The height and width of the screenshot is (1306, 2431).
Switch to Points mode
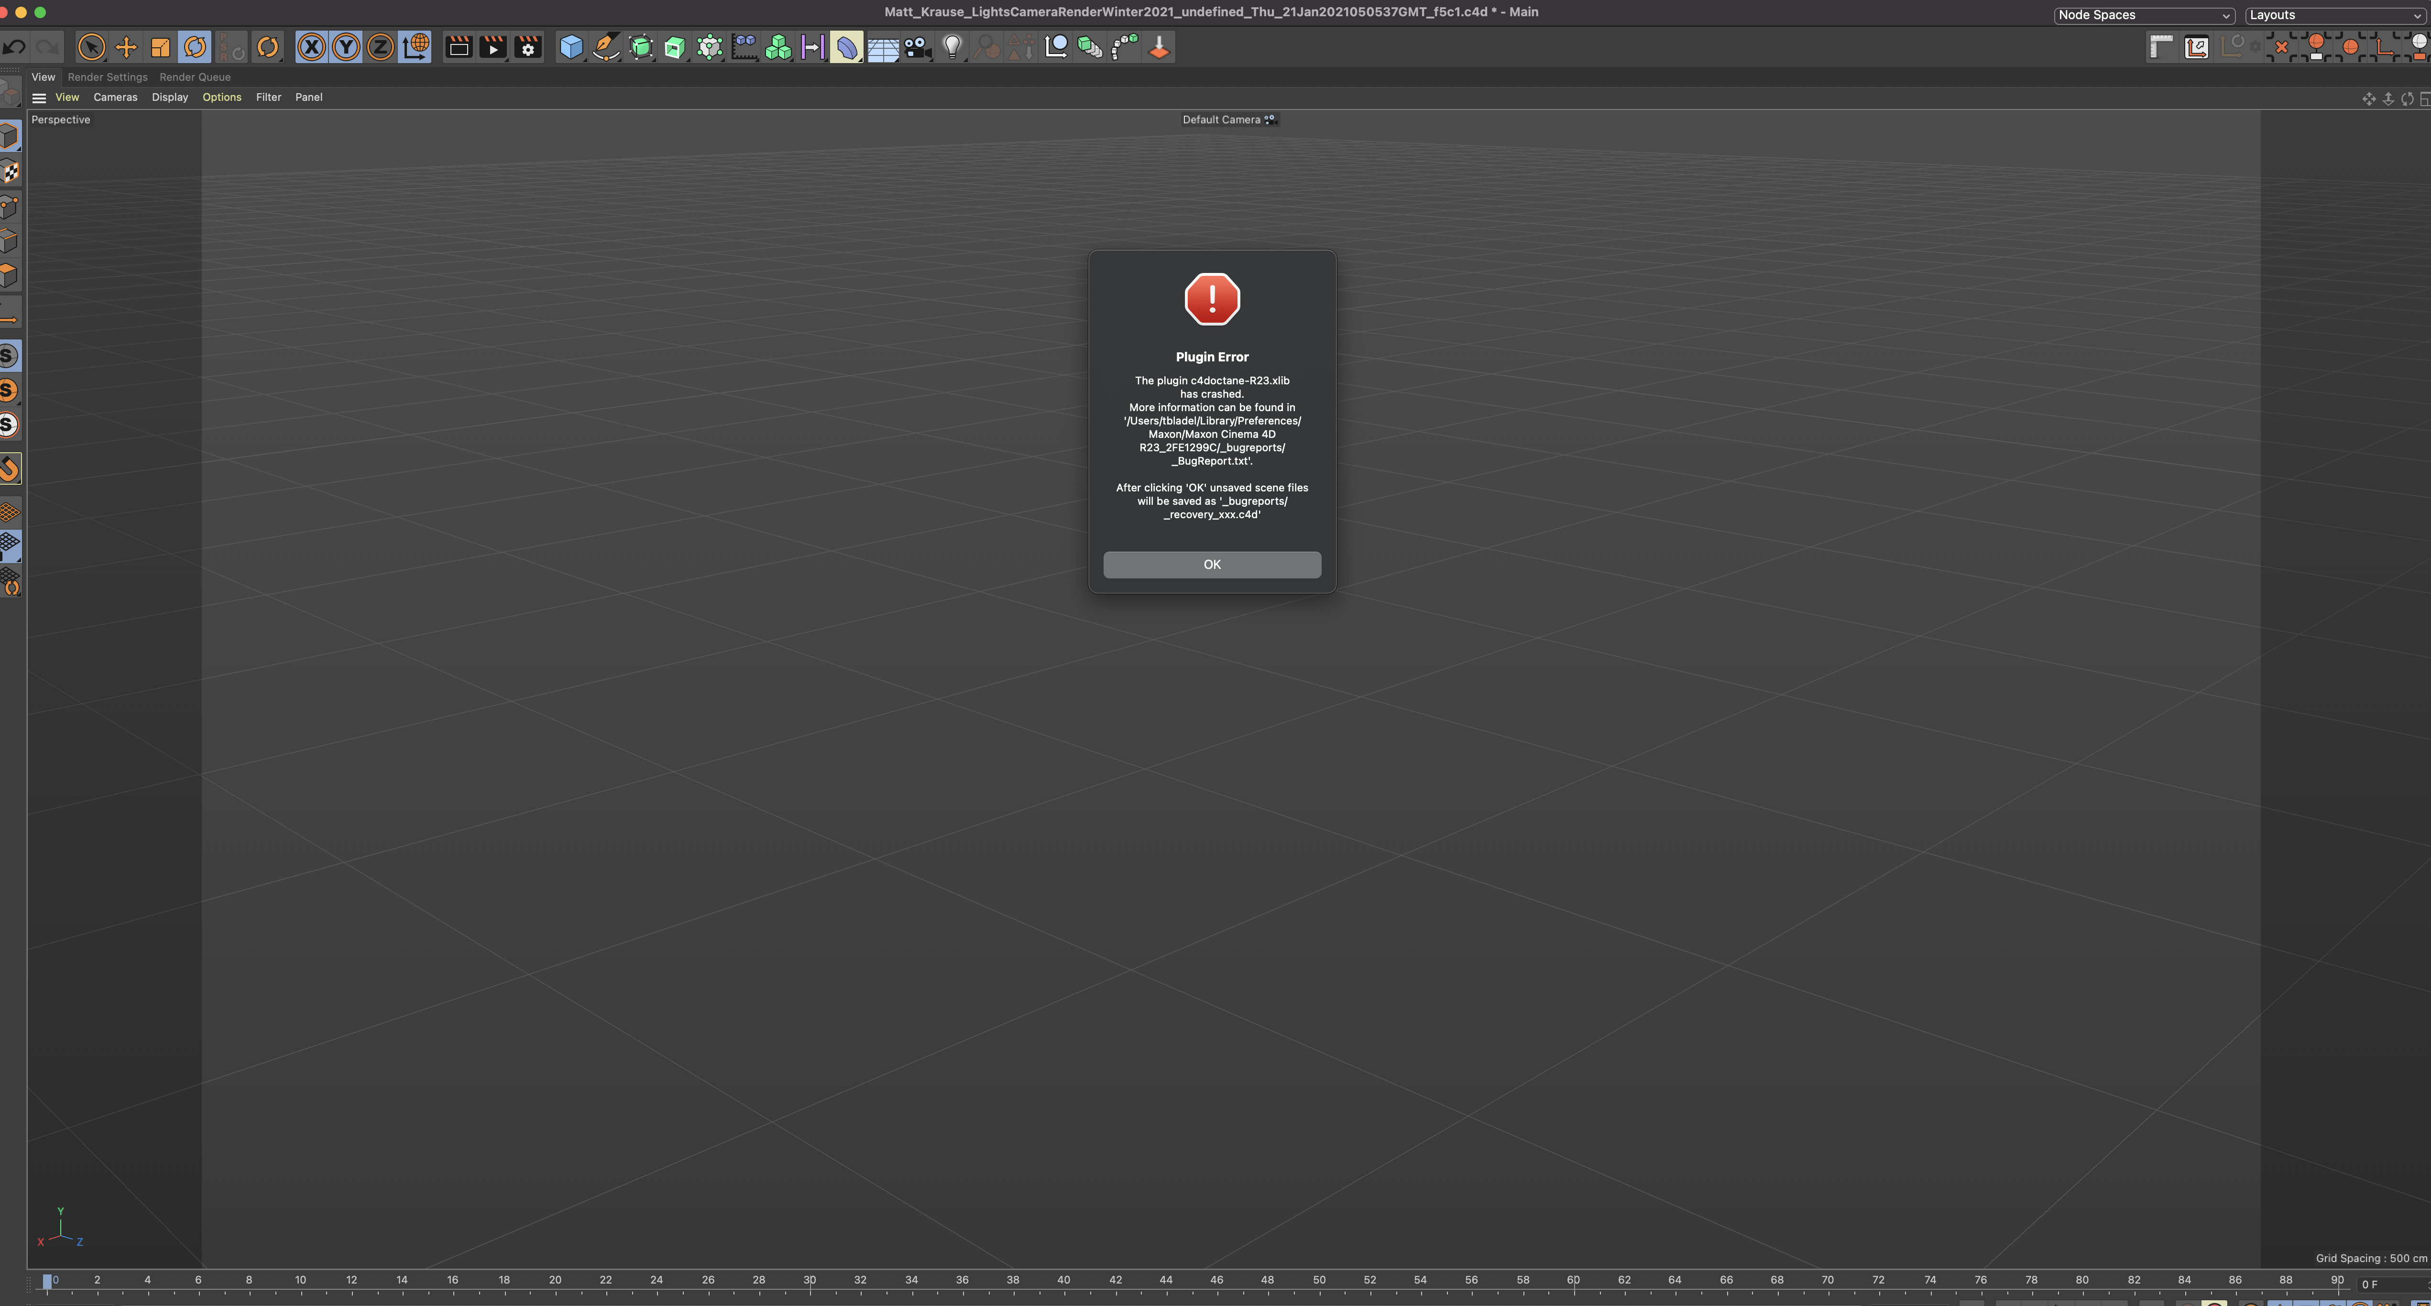tap(10, 207)
